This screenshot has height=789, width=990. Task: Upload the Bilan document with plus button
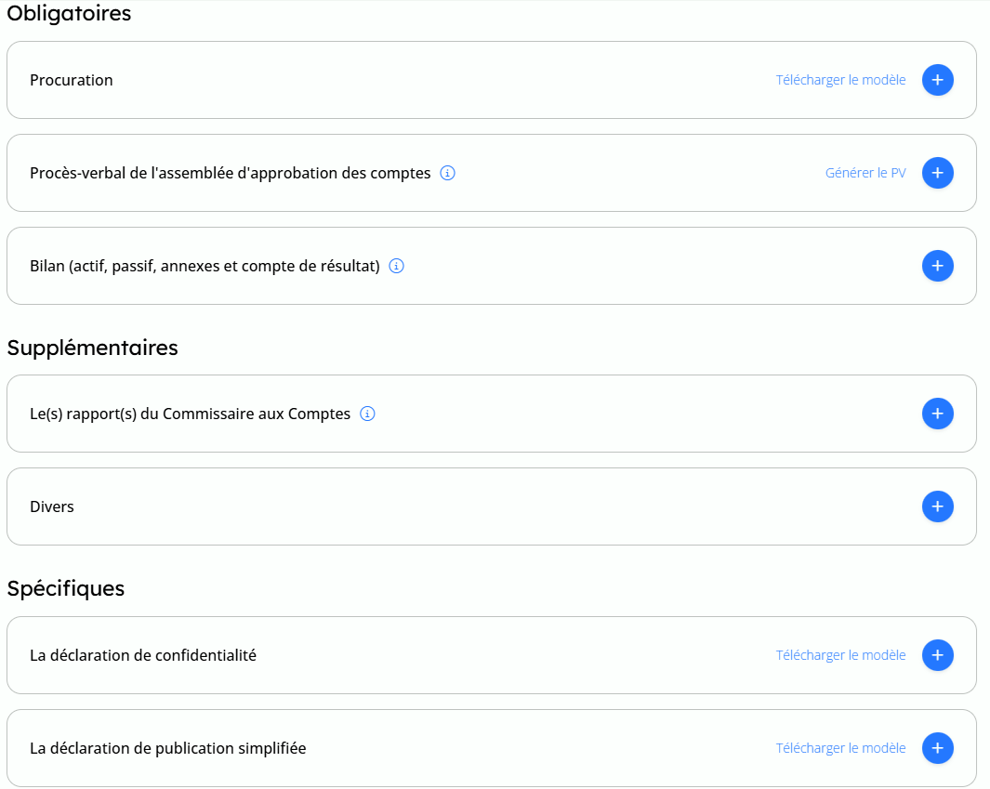coord(937,266)
